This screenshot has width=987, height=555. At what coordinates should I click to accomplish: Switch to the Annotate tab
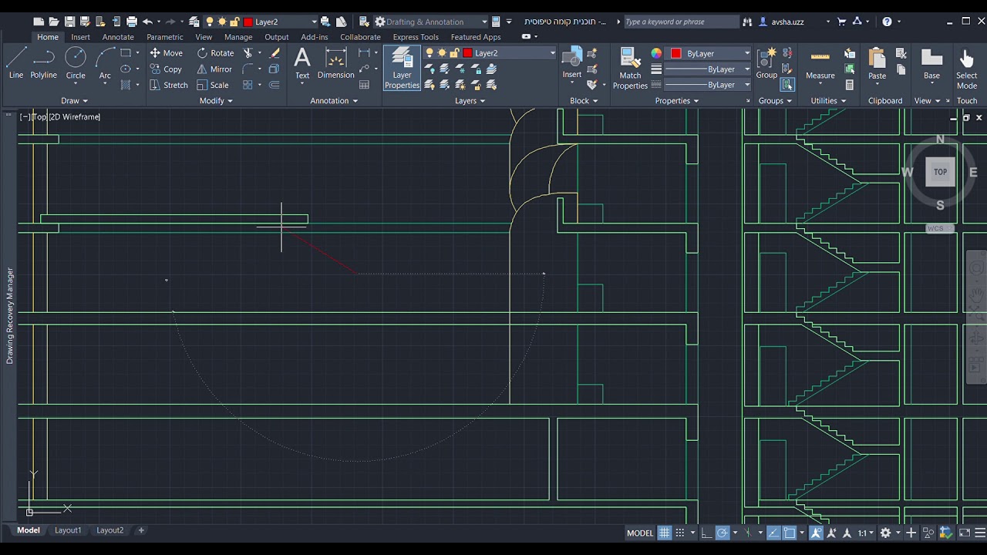pyautogui.click(x=118, y=37)
